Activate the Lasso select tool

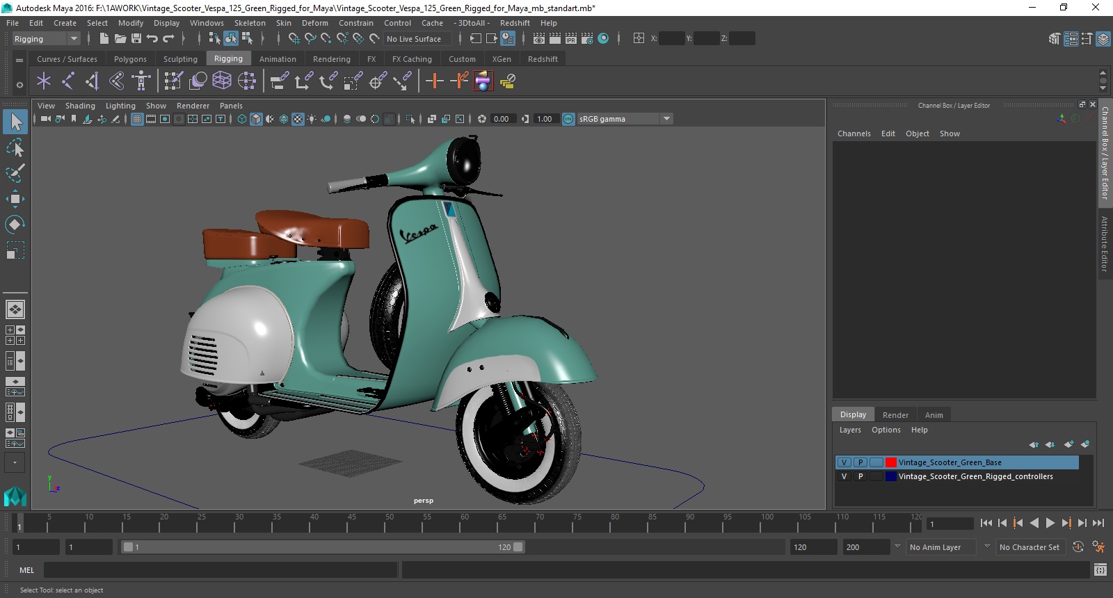pyautogui.click(x=15, y=148)
